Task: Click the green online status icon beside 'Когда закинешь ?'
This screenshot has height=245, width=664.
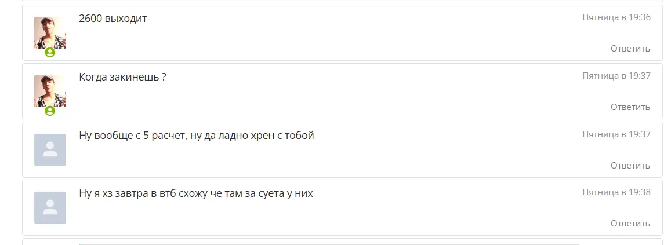Action: pyautogui.click(x=50, y=111)
